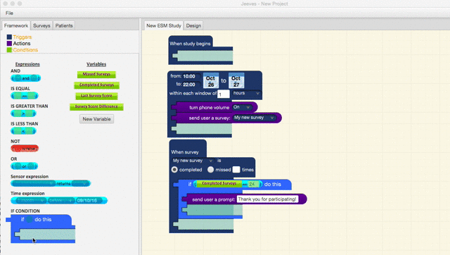
Task: Pick the IS GREATER THAN block
Action: 23,113
